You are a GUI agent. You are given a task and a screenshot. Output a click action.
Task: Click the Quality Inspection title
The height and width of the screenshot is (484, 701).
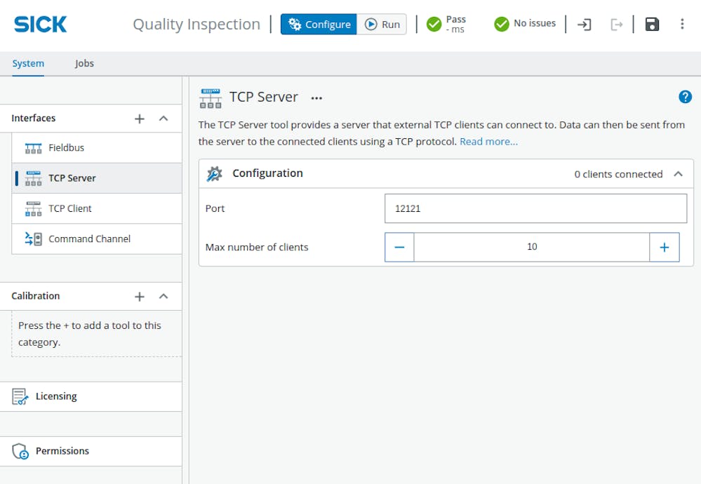[x=196, y=24]
